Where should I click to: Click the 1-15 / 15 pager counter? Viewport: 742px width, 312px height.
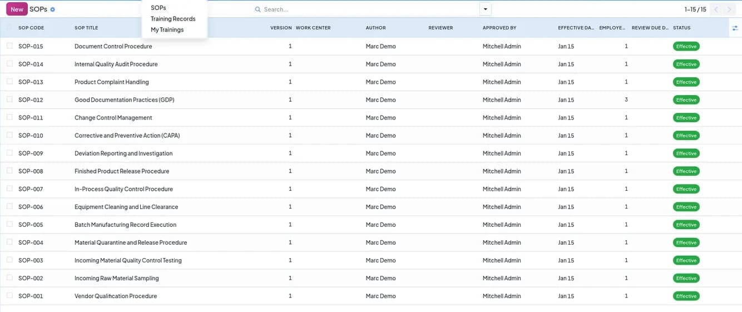coord(695,9)
